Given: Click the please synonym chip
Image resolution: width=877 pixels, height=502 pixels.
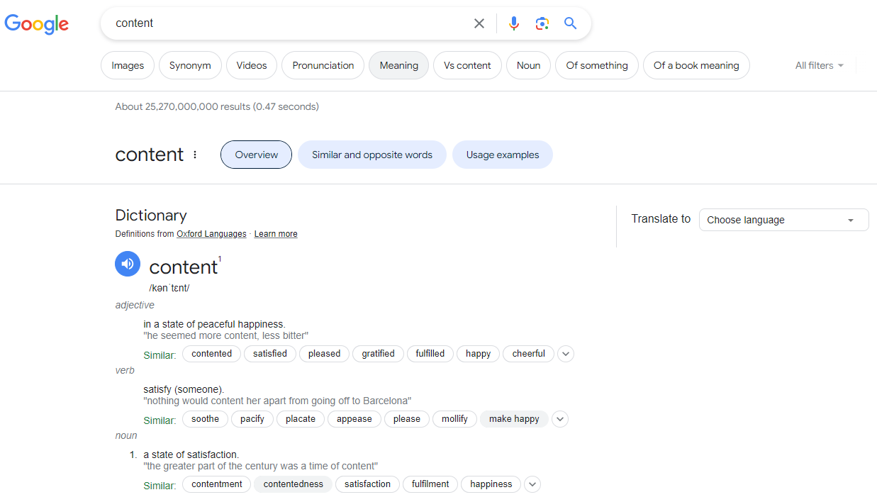Looking at the screenshot, I should point(406,419).
